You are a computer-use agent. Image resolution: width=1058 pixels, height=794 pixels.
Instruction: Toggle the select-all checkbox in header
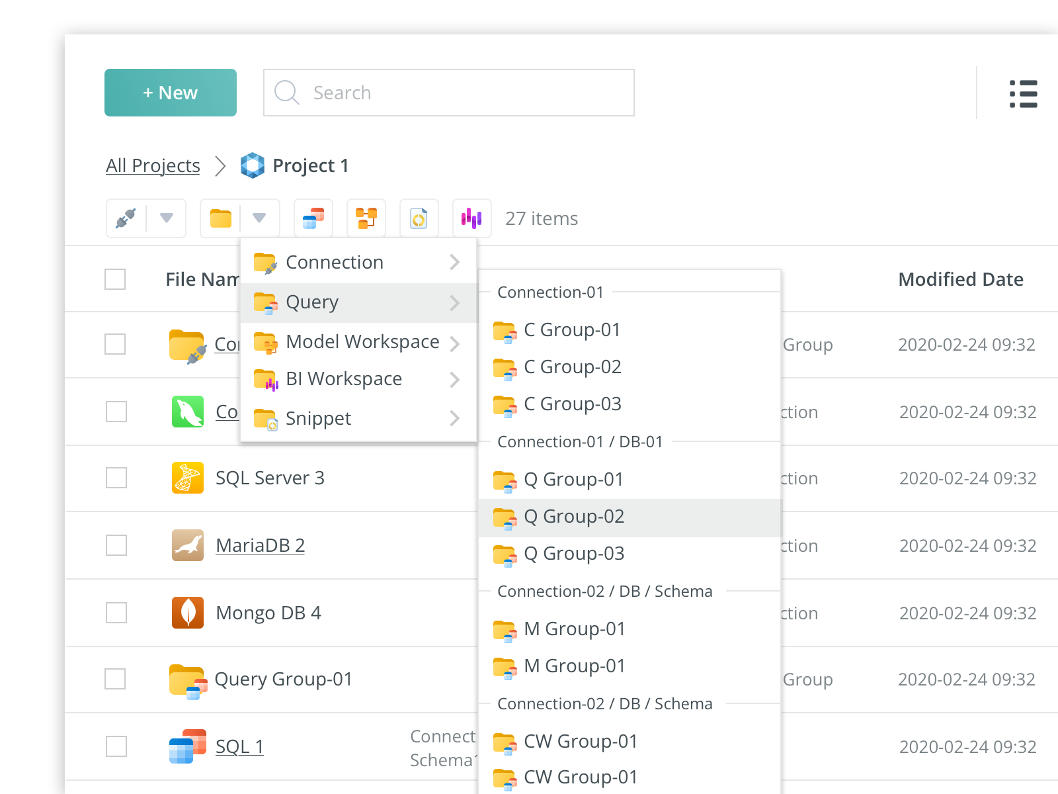click(x=115, y=279)
